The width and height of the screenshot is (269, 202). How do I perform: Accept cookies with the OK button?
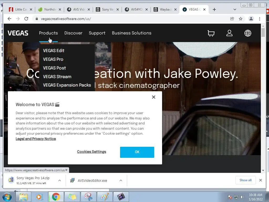coord(137,152)
